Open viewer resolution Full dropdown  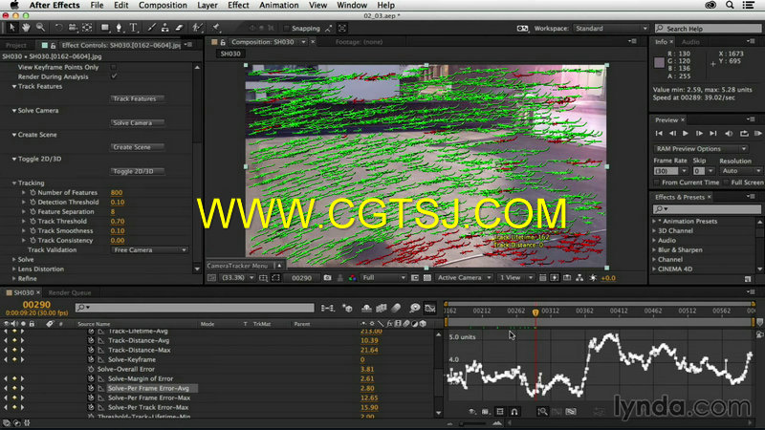[x=383, y=278]
